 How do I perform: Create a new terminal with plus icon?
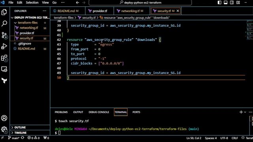pos(241,112)
